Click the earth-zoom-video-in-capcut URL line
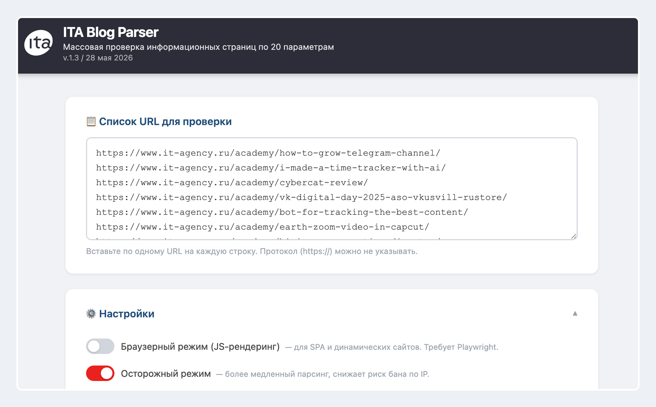This screenshot has height=407, width=656. (x=262, y=227)
